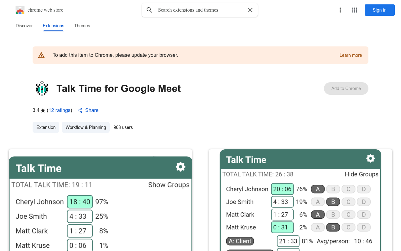Toggle group C for Joe Smith
The height and width of the screenshot is (251, 401).
coord(348,202)
